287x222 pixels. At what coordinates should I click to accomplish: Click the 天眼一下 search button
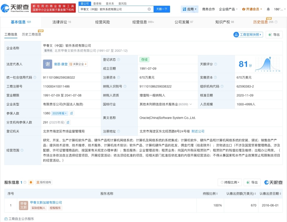click(162, 9)
